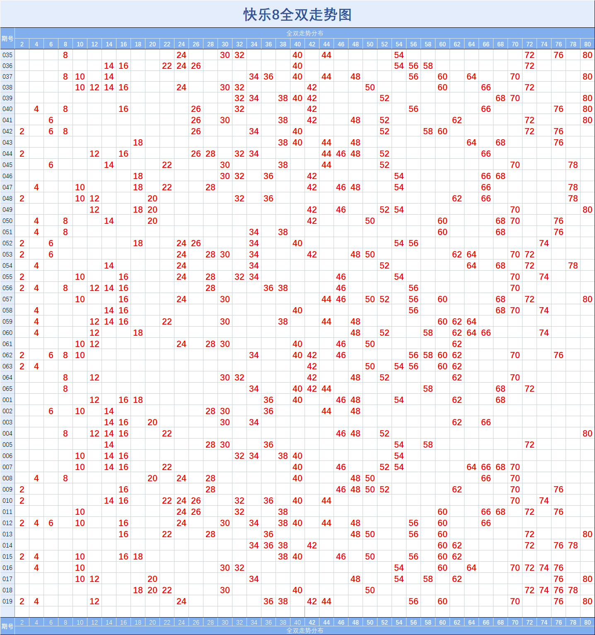Click number 32 in row 006
Screen dimensions: 595x635
click(239, 456)
